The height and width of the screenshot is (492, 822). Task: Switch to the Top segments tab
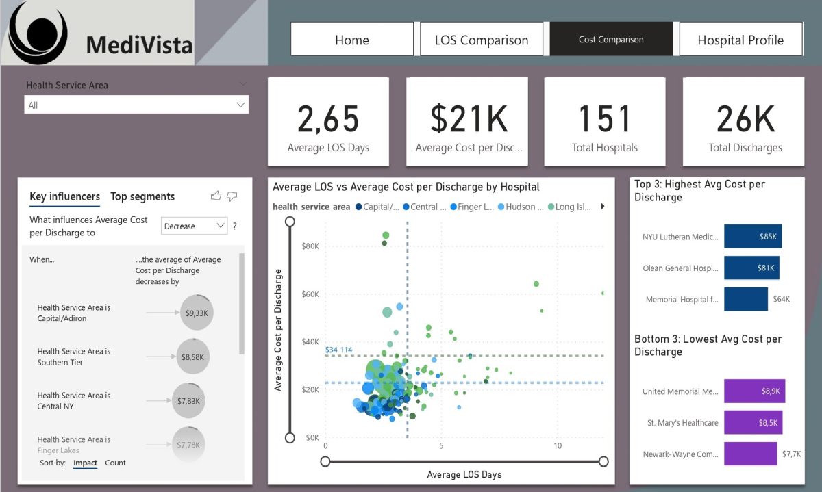coord(142,197)
